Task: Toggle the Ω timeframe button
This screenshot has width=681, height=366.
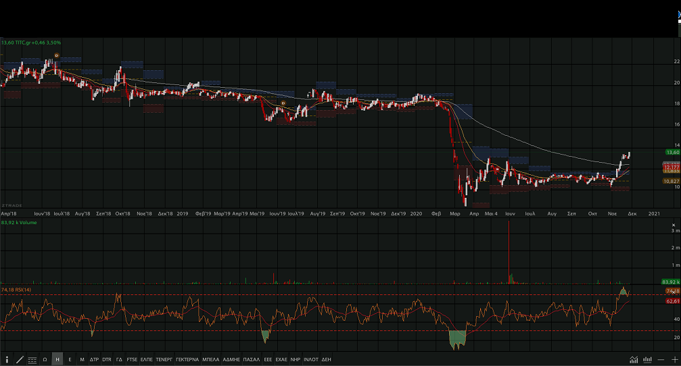Action: [45, 360]
